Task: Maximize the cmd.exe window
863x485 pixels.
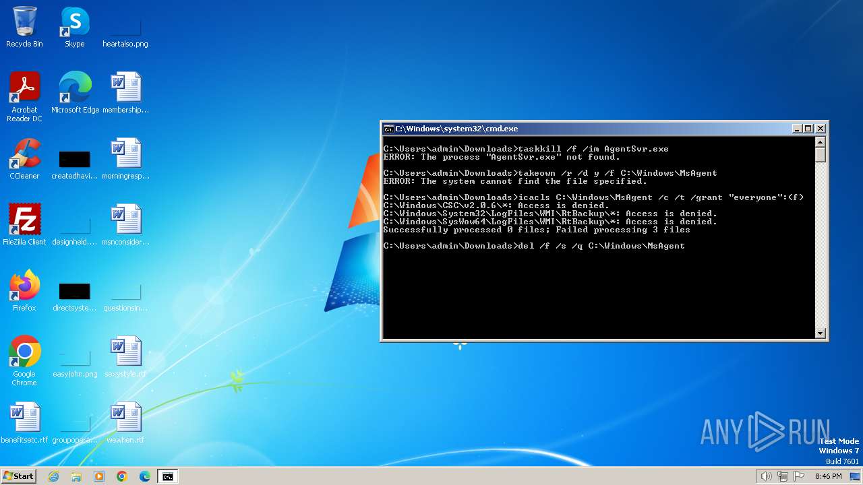Action: (x=808, y=129)
